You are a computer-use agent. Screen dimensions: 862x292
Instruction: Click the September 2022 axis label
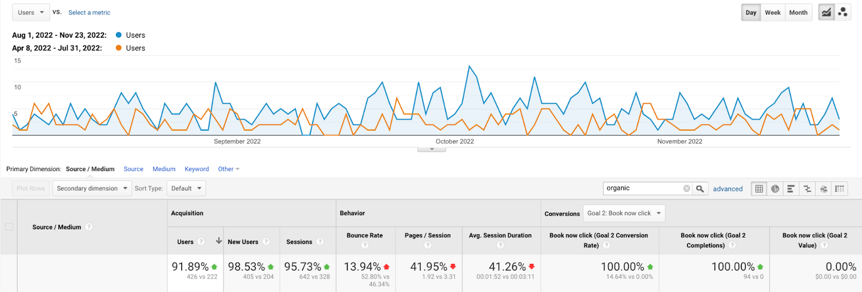[237, 141]
